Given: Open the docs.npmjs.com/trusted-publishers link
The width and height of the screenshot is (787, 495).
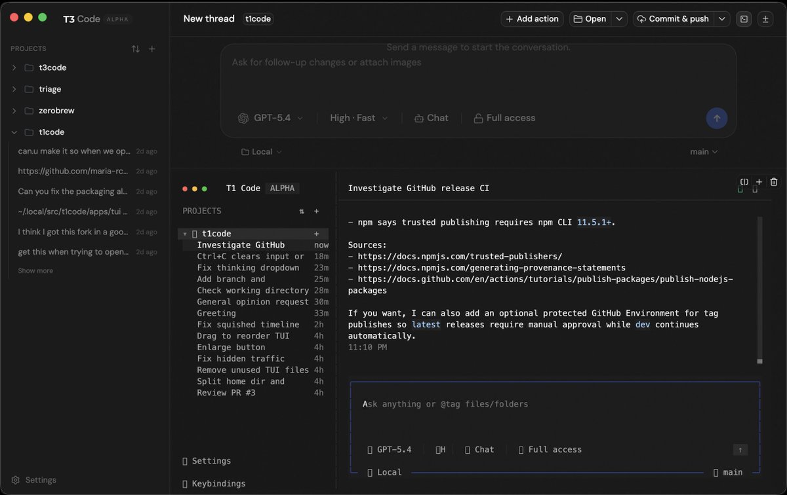Looking at the screenshot, I should (x=460, y=257).
